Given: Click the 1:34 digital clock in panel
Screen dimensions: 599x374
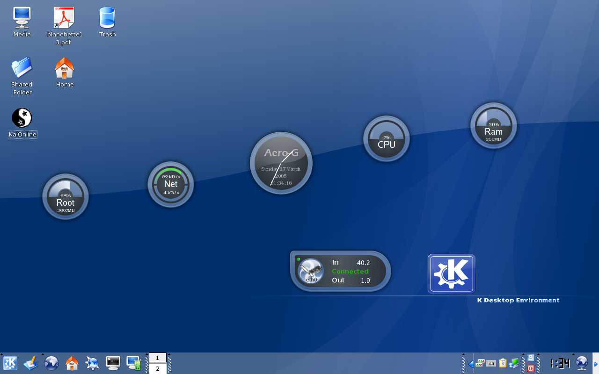Looking at the screenshot, I should click(x=560, y=363).
